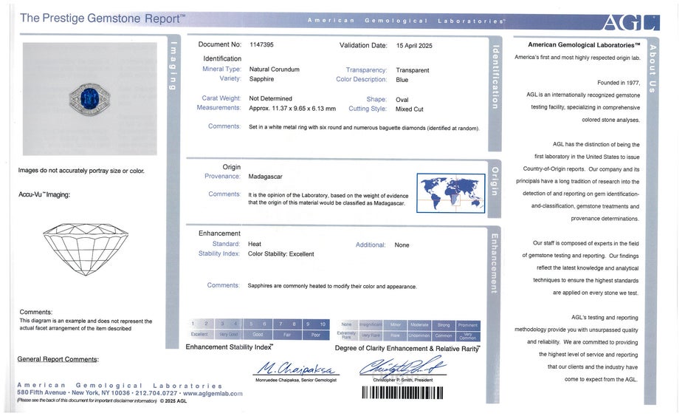Select the vertical About Us tab label
The height and width of the screenshot is (416, 685).
tap(652, 66)
